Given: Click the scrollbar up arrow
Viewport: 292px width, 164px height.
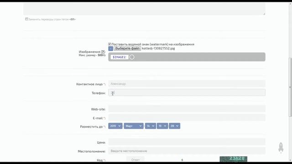Looking at the screenshot, I should pyautogui.click(x=290, y=4).
